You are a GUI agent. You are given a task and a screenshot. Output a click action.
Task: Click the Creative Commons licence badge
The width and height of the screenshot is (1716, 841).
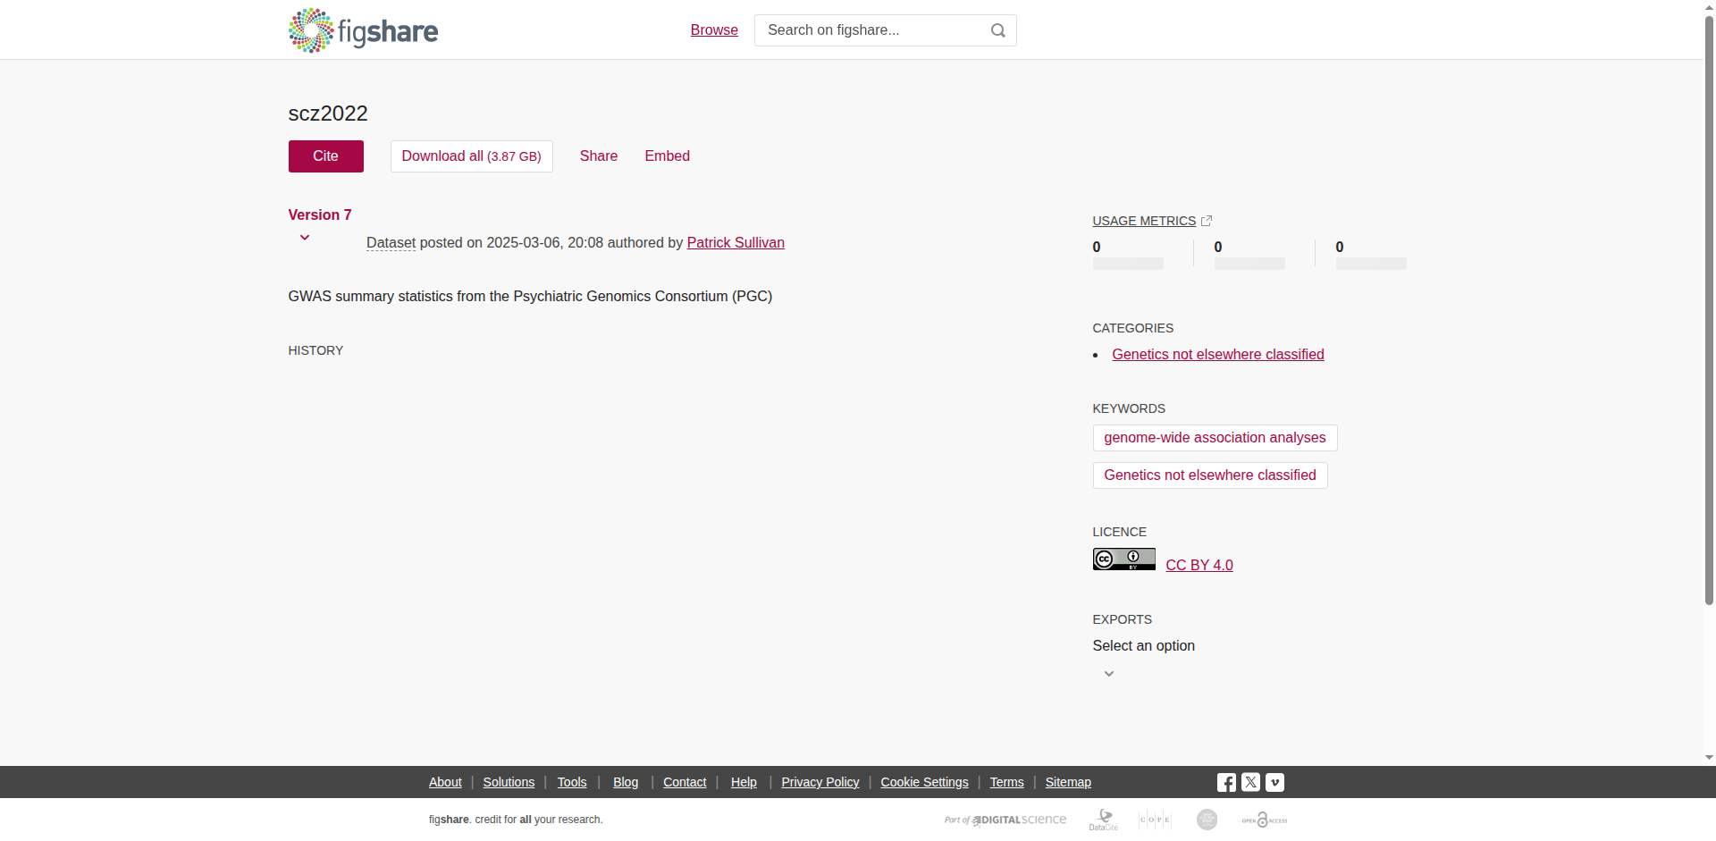click(x=1123, y=559)
